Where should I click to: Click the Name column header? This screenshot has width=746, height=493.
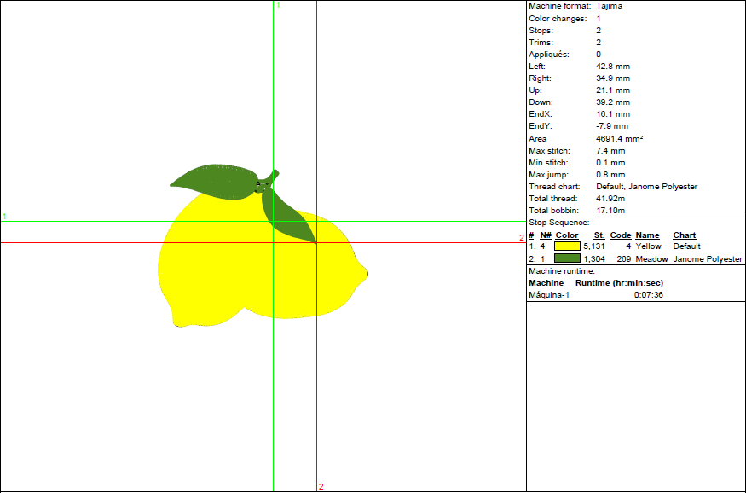point(647,235)
